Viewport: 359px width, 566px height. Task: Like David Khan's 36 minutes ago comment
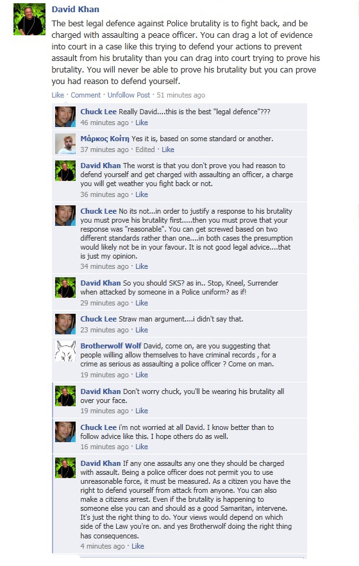click(x=142, y=194)
